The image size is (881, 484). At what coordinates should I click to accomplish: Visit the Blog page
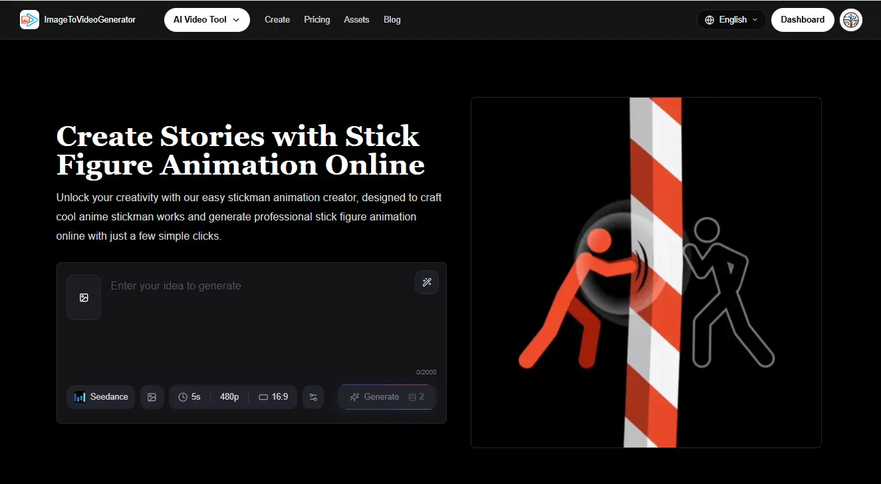[392, 20]
